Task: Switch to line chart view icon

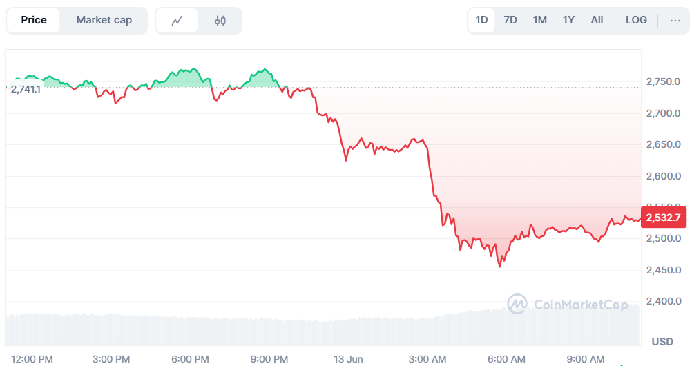Action: point(177,21)
